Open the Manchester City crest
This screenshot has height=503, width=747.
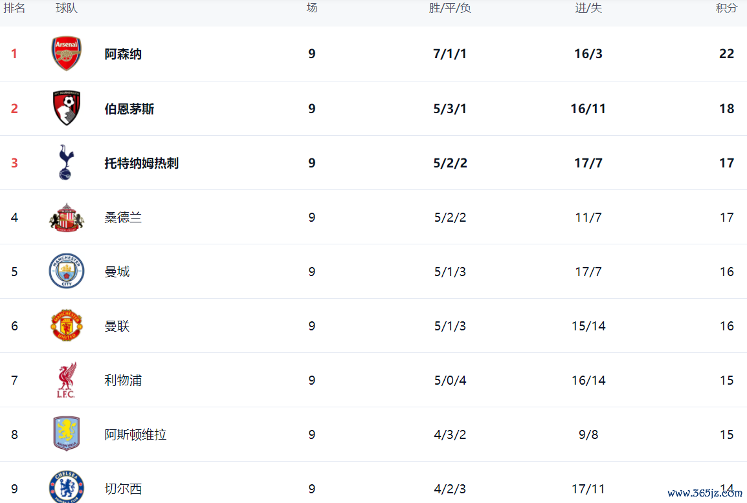coord(67,272)
